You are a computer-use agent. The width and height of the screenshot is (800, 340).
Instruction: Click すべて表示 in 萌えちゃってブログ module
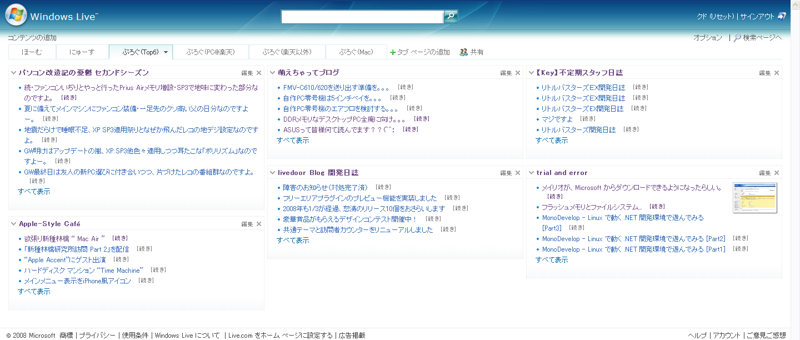point(293,141)
